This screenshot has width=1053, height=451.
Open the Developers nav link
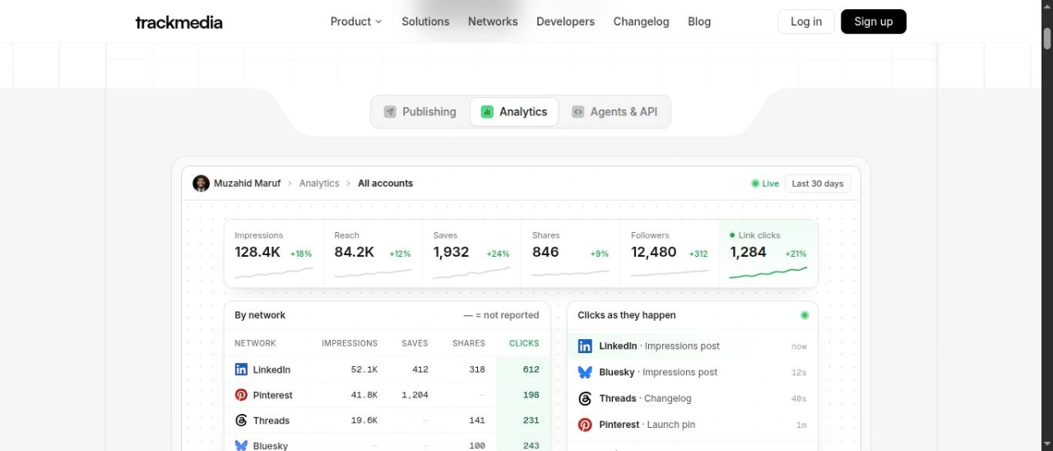[x=565, y=21]
